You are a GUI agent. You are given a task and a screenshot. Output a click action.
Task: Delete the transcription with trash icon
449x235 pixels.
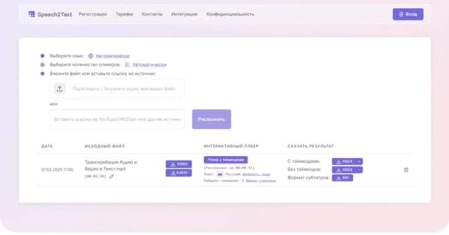click(406, 170)
